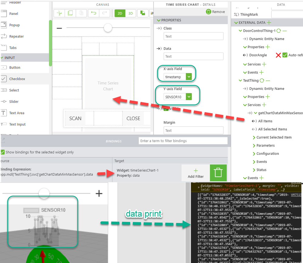The image size is (303, 263).
Task: Click the Data text input field
Action: pyautogui.click(x=194, y=56)
